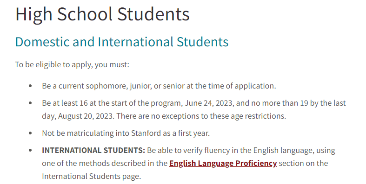366x184 pixels.
Task: Click the bold INTERNATIONAL STUDENTS label
Action: tap(93, 150)
